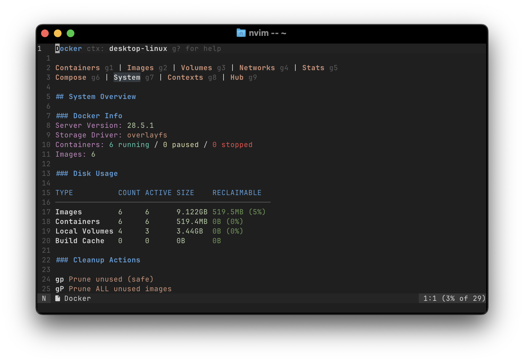Click the COUNT column header
Screen dimensions: 524x362
tap(129, 193)
